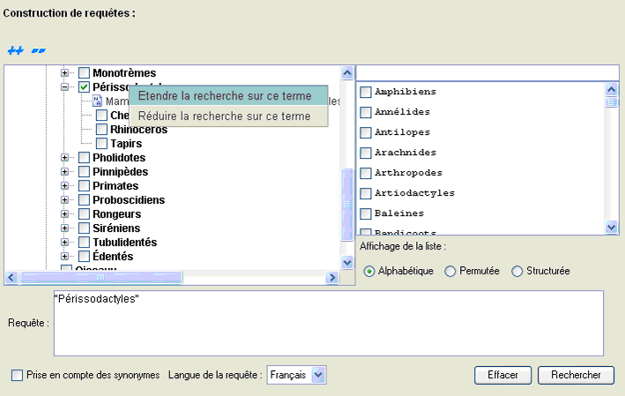Image resolution: width=625 pixels, height=396 pixels.
Task: Choose 'Etendre la recherche sur ce terme'
Action: coord(226,95)
